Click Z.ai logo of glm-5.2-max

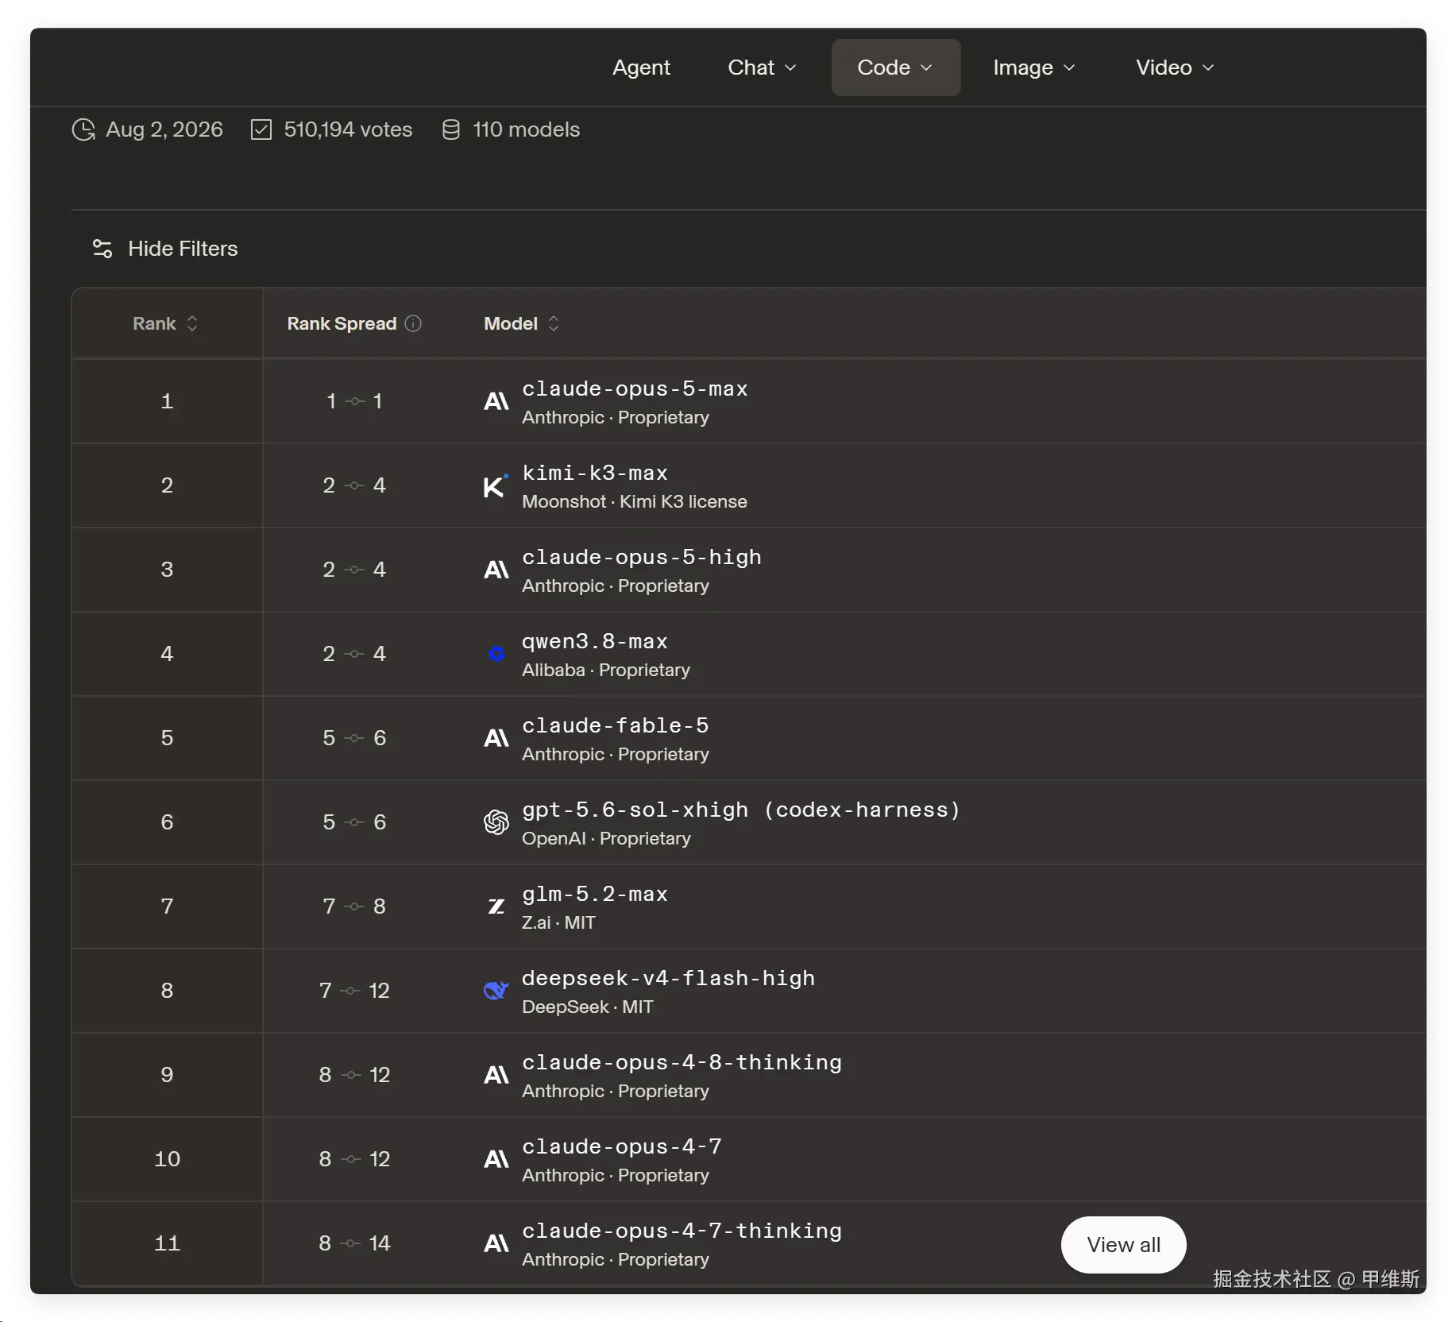(496, 906)
